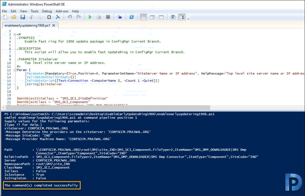Collapse the comment block at line 2
The width and height of the screenshot is (305, 196).
(x=15, y=35)
